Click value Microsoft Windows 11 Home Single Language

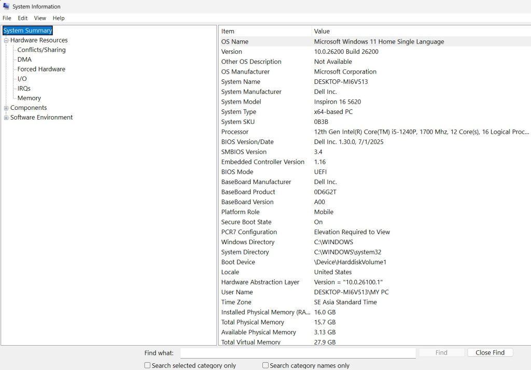coord(379,41)
